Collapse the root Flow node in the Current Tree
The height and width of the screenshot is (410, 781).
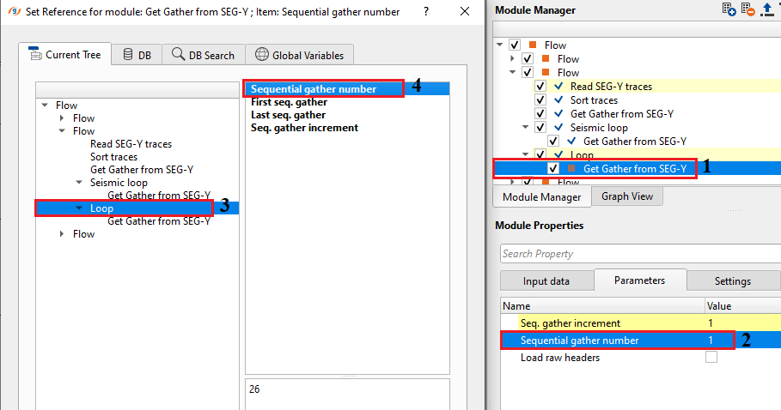point(45,105)
